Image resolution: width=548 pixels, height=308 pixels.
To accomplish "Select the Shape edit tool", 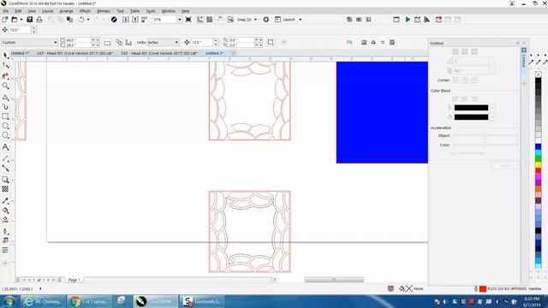I will [x=5, y=66].
